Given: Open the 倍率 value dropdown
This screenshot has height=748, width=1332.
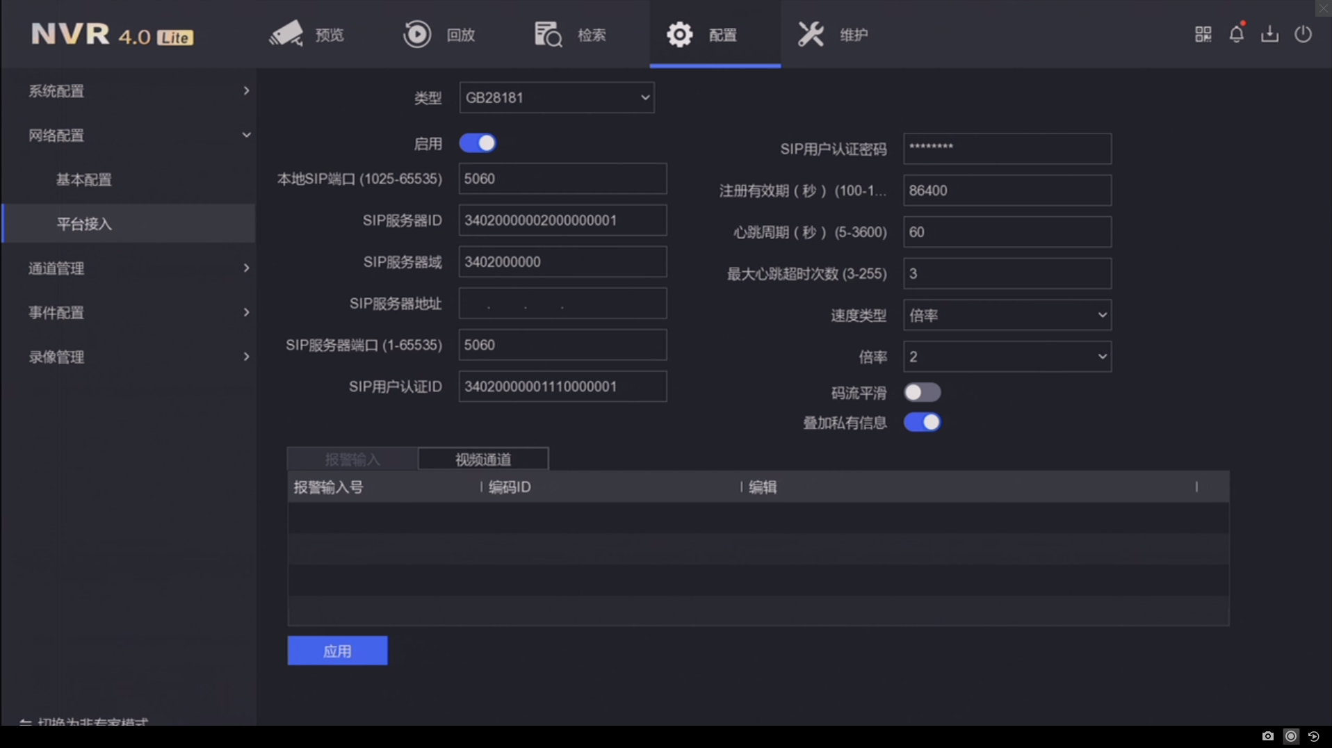Looking at the screenshot, I should point(1007,357).
